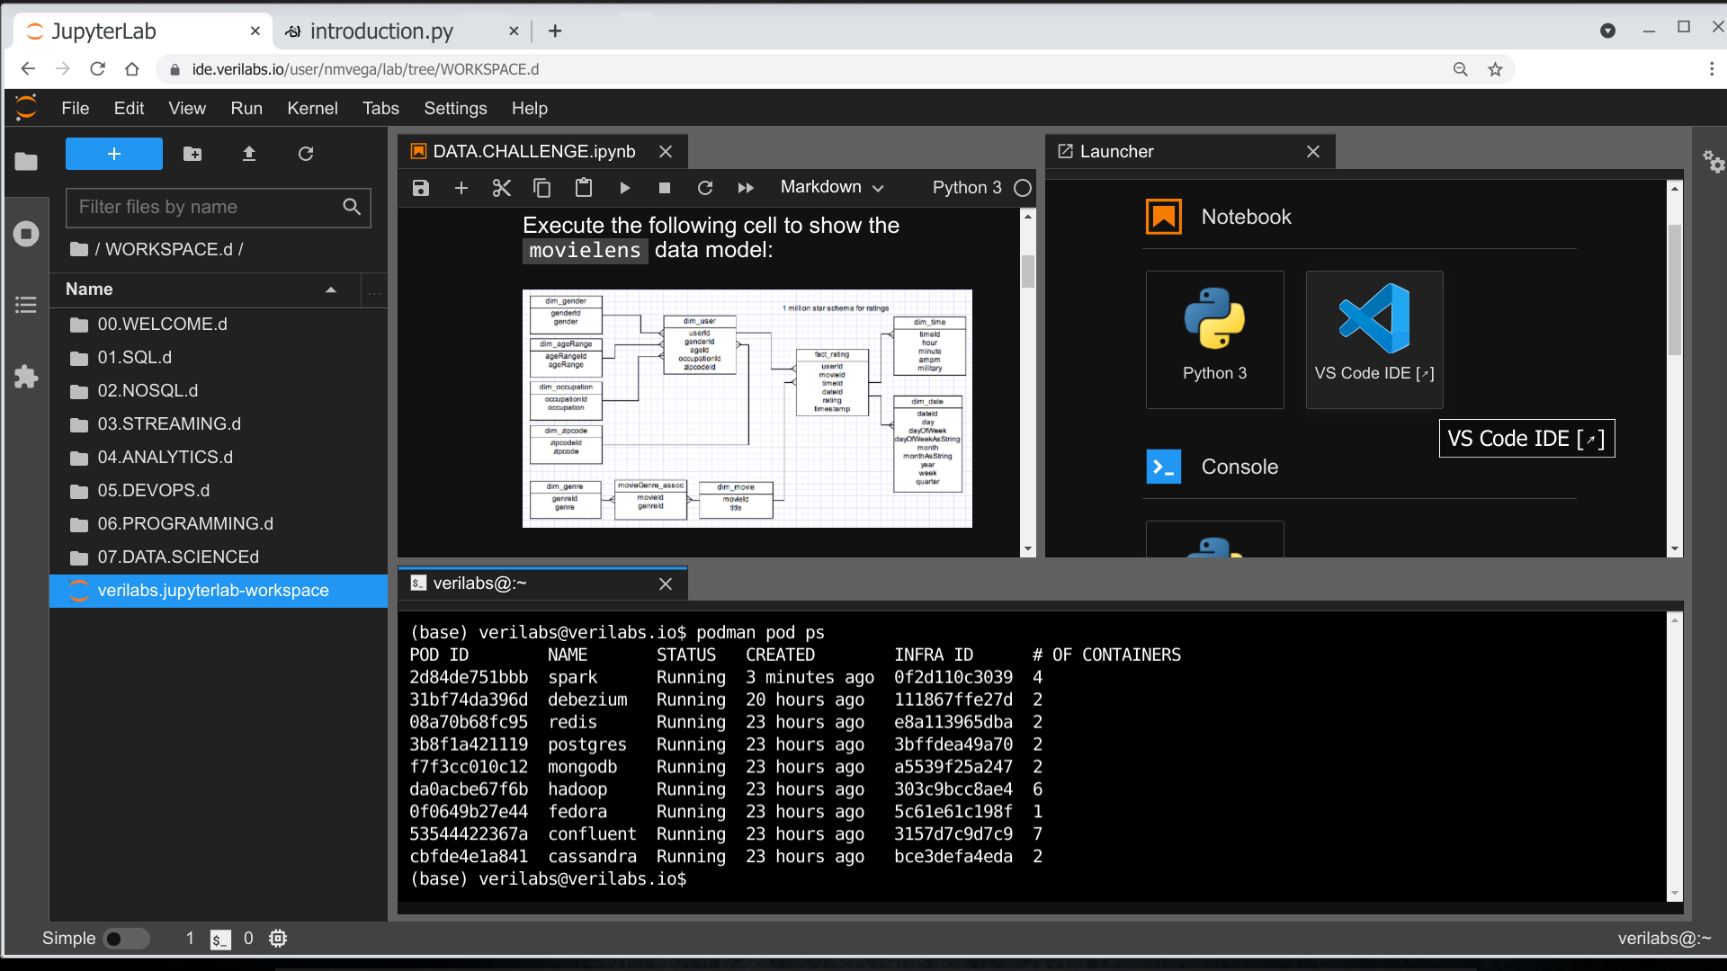Open the 01.SQL.d folder
Screen dimensions: 1727x971
219,357
